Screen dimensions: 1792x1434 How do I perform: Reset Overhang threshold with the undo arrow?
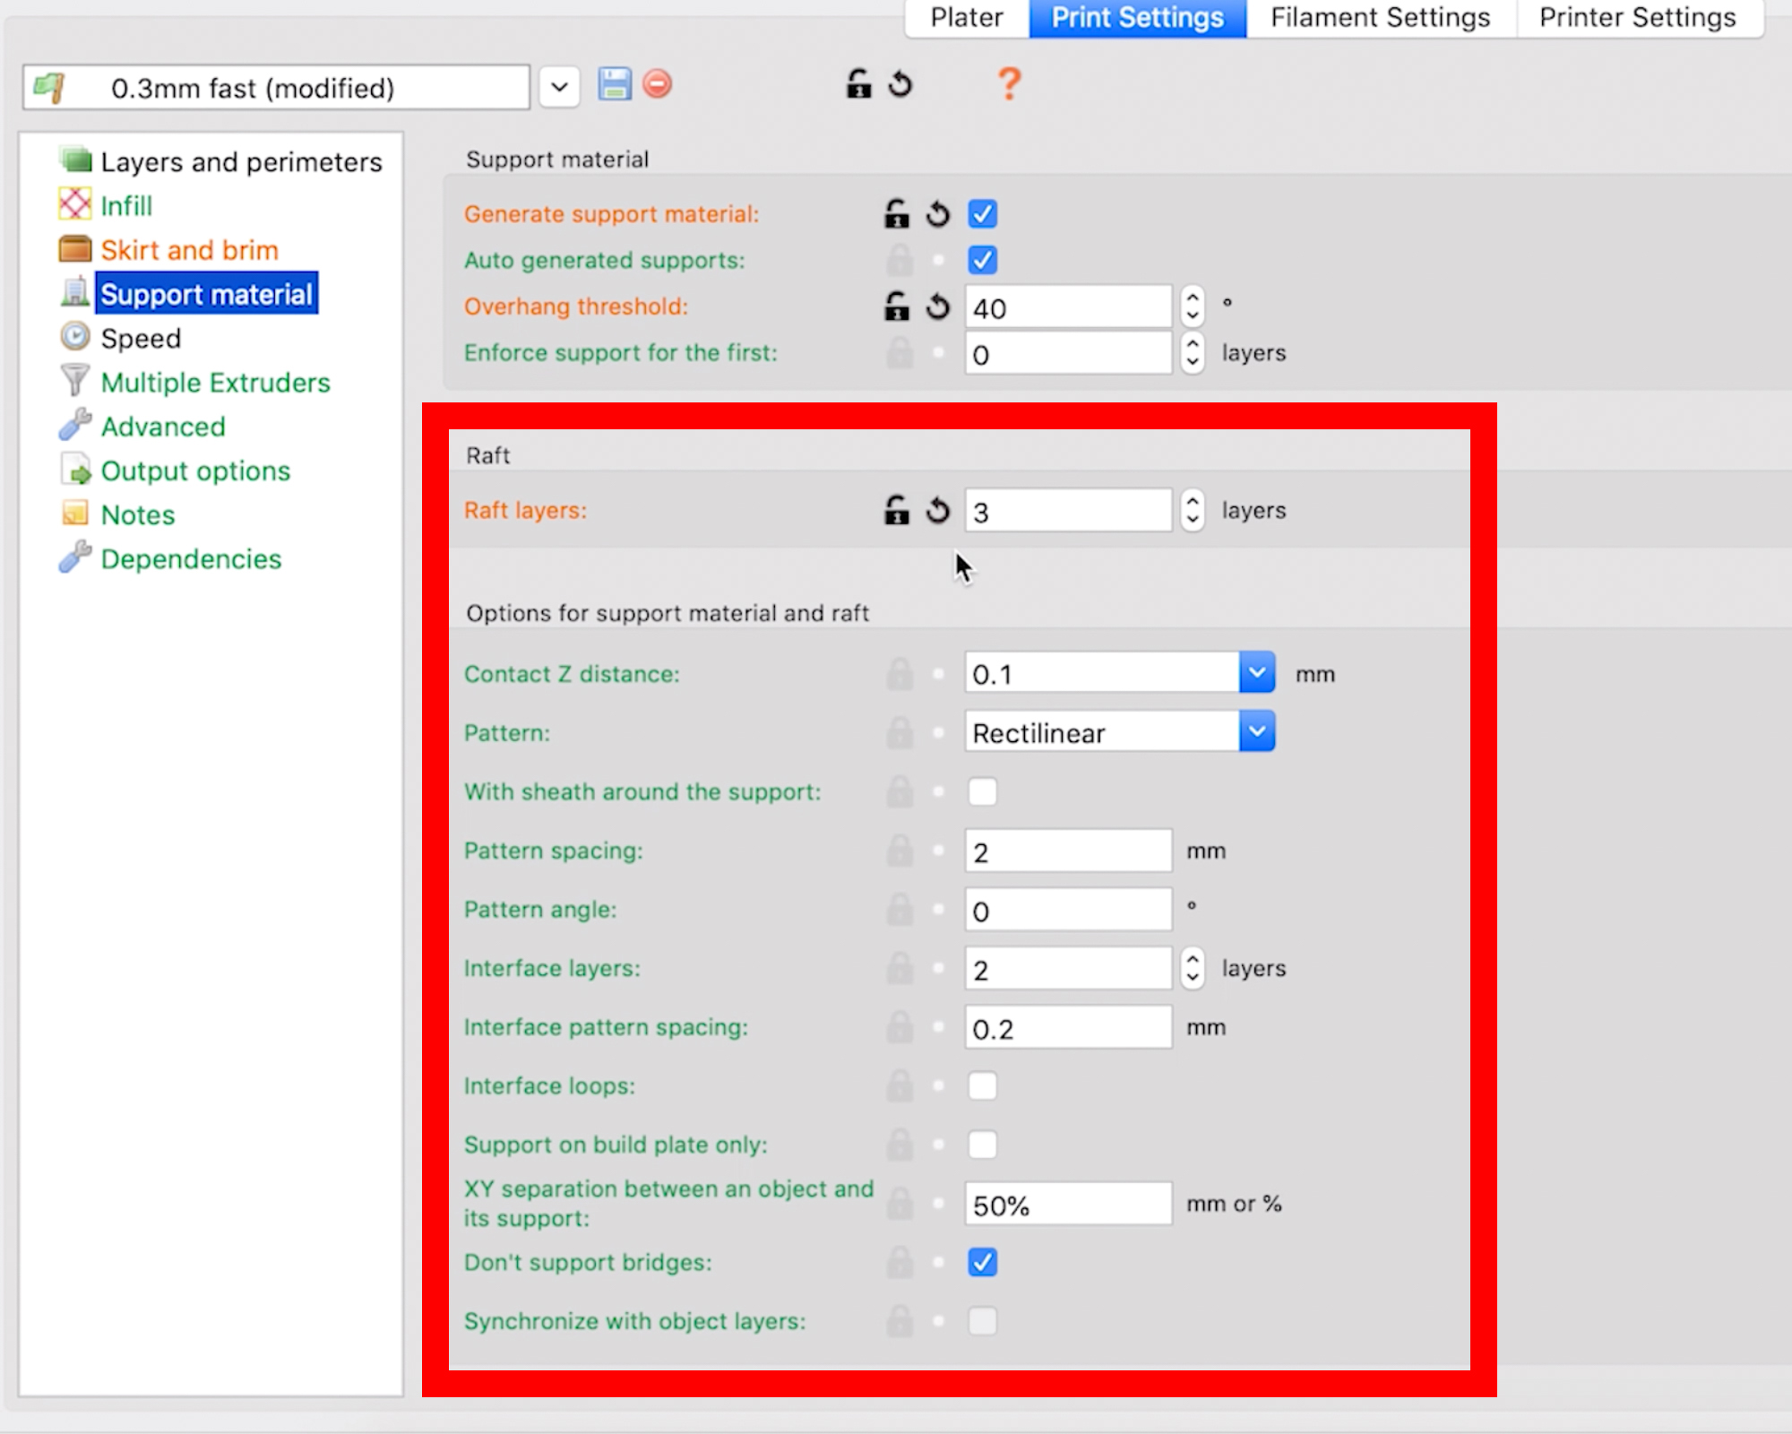click(937, 307)
